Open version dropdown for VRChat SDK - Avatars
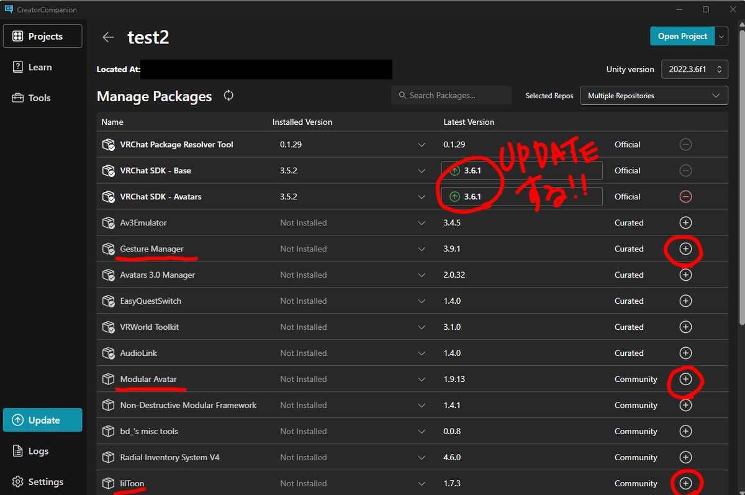This screenshot has width=745, height=495. tap(422, 196)
